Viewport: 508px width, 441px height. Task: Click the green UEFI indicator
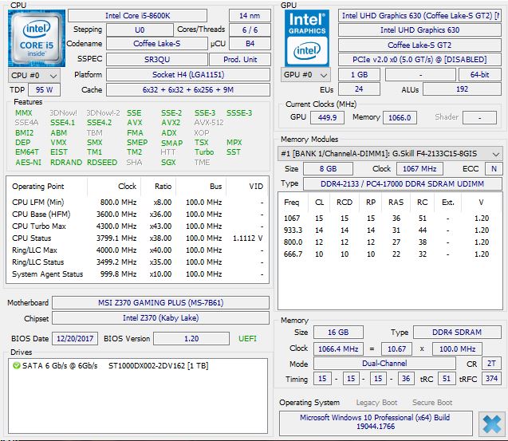click(x=247, y=339)
